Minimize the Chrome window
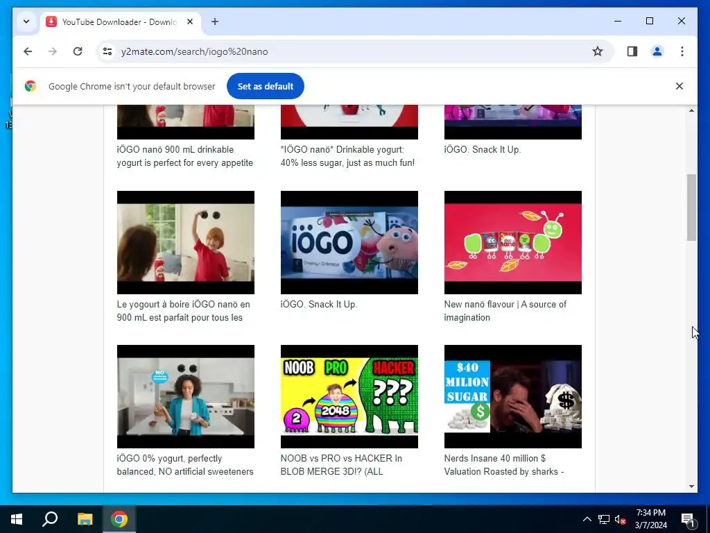 (x=618, y=22)
